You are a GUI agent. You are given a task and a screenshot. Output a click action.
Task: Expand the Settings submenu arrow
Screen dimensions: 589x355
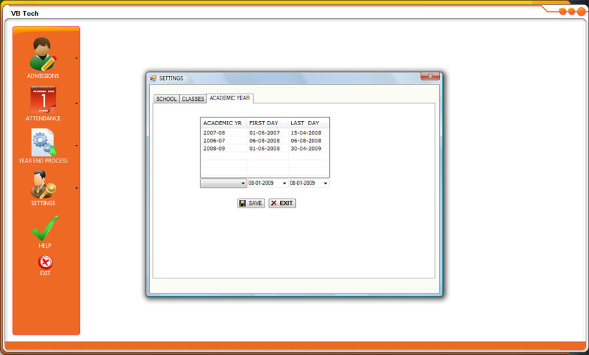(x=77, y=188)
